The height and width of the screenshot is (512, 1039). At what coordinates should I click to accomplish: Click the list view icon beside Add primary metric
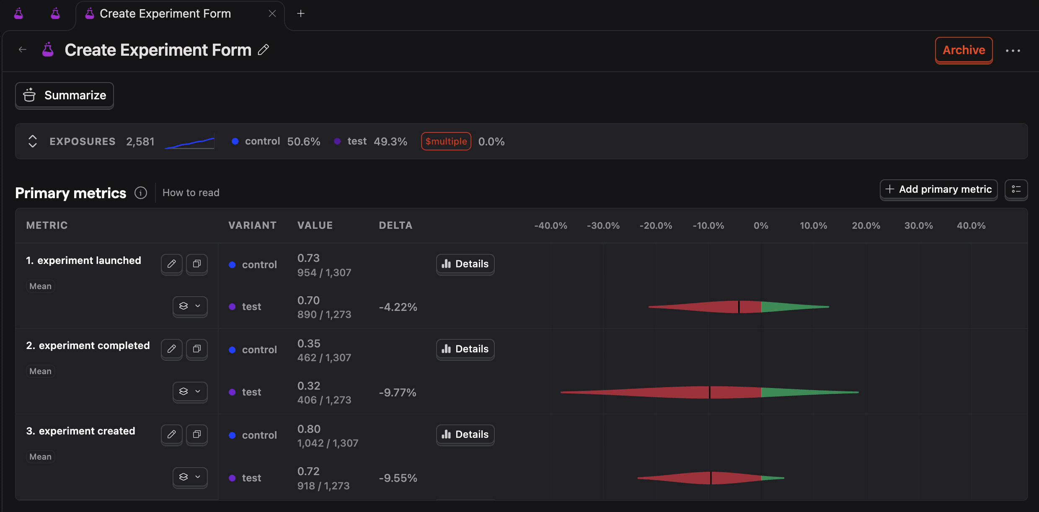coord(1016,189)
